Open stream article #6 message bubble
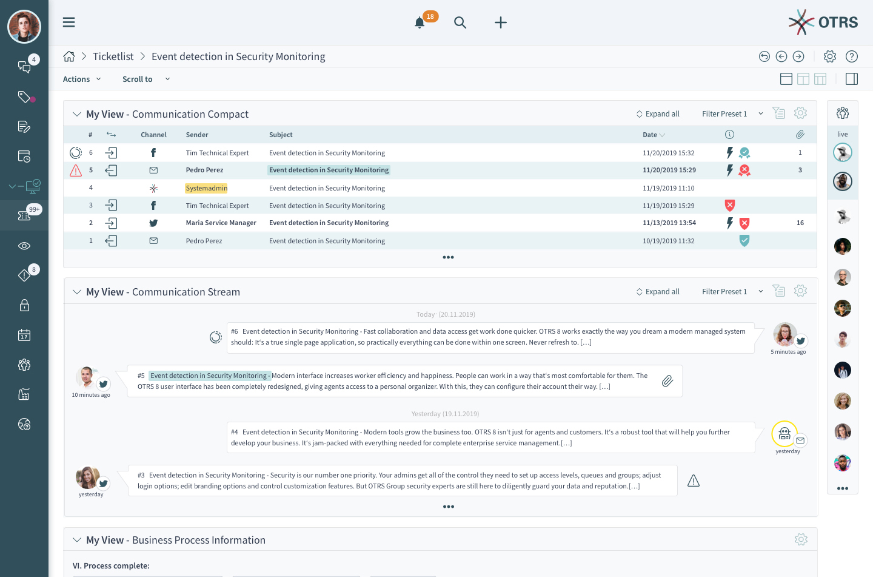This screenshot has width=873, height=577. 490,337
